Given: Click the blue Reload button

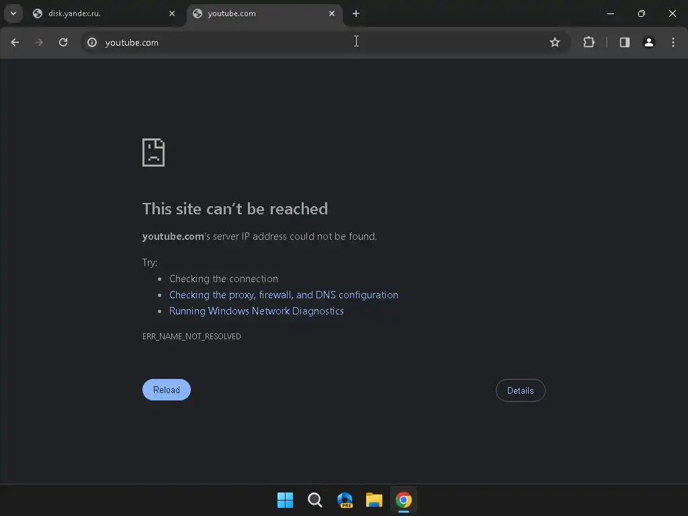Looking at the screenshot, I should pyautogui.click(x=167, y=390).
